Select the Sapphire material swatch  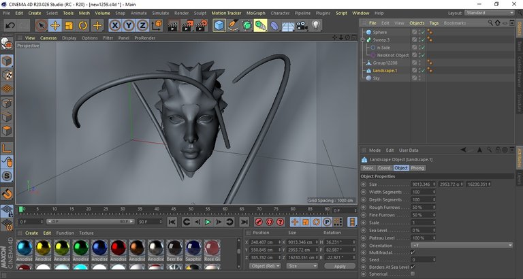[194, 248]
